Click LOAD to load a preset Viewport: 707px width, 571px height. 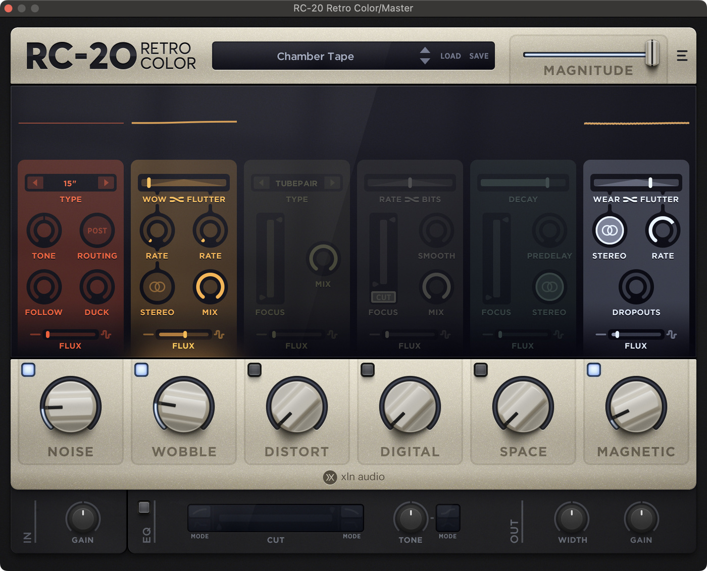click(x=450, y=56)
